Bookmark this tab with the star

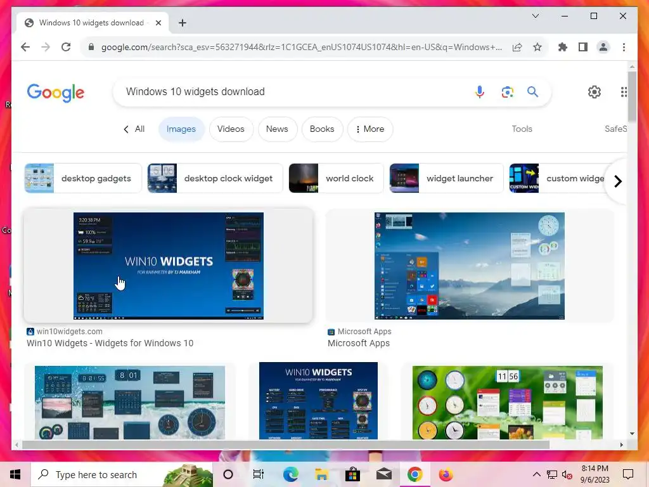point(537,47)
